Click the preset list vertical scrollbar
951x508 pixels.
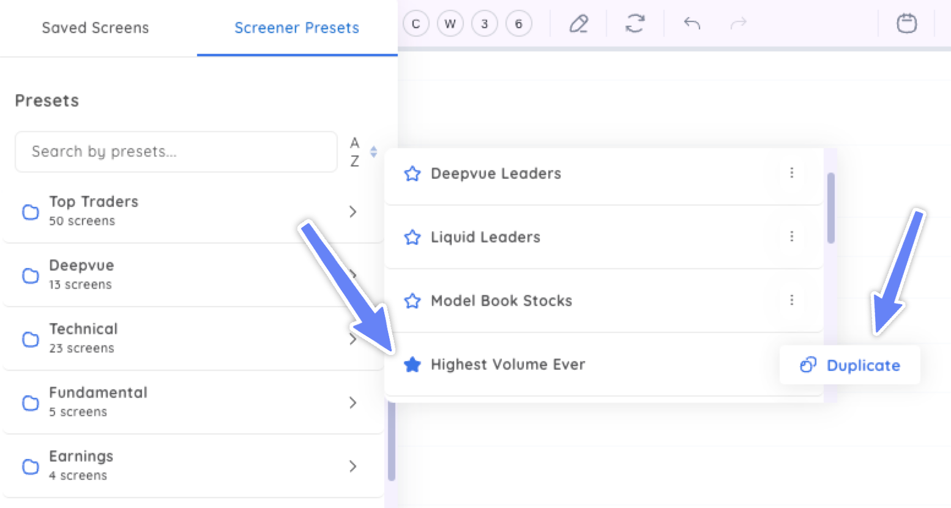tap(830, 208)
